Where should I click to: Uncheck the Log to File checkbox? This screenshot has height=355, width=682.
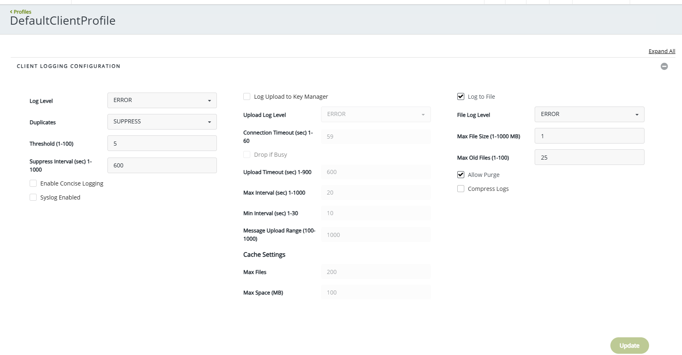point(461,97)
